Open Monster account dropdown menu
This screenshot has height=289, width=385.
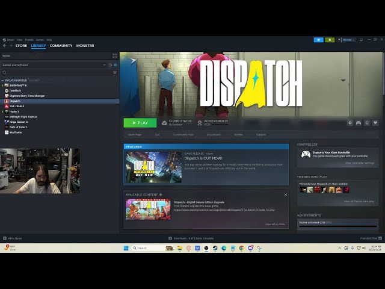coord(348,40)
